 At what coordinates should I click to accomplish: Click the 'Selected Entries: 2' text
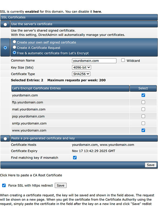pyautogui.click(x=27, y=80)
